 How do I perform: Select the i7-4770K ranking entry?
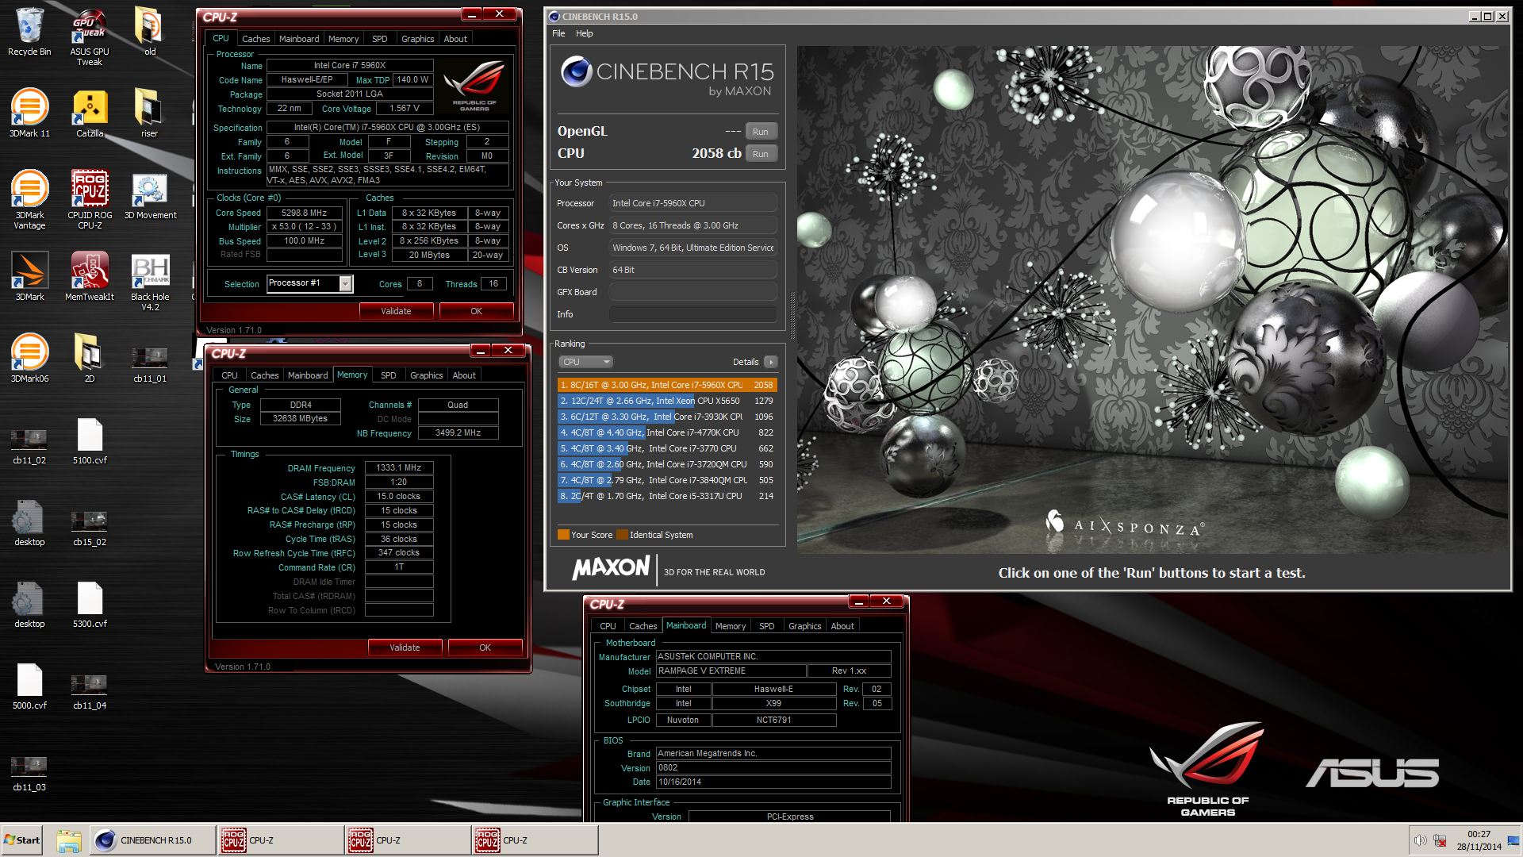pyautogui.click(x=666, y=432)
